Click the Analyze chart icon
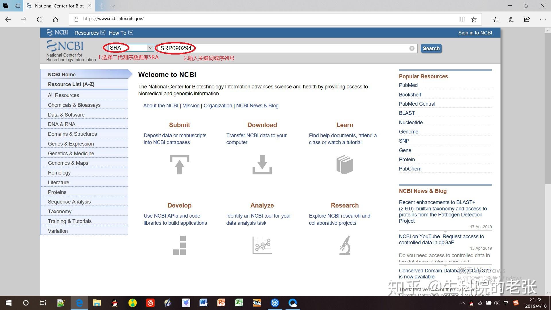 pyautogui.click(x=262, y=245)
